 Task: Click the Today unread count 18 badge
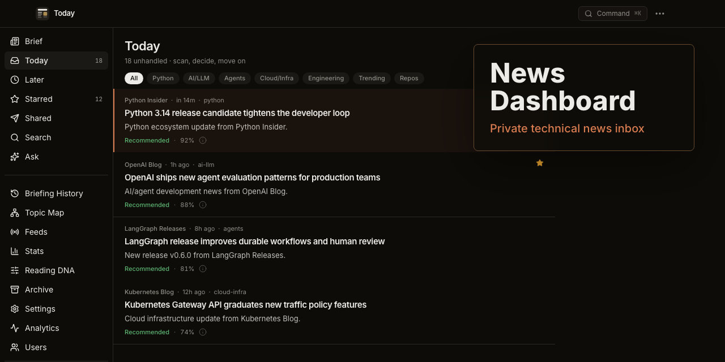(x=99, y=61)
